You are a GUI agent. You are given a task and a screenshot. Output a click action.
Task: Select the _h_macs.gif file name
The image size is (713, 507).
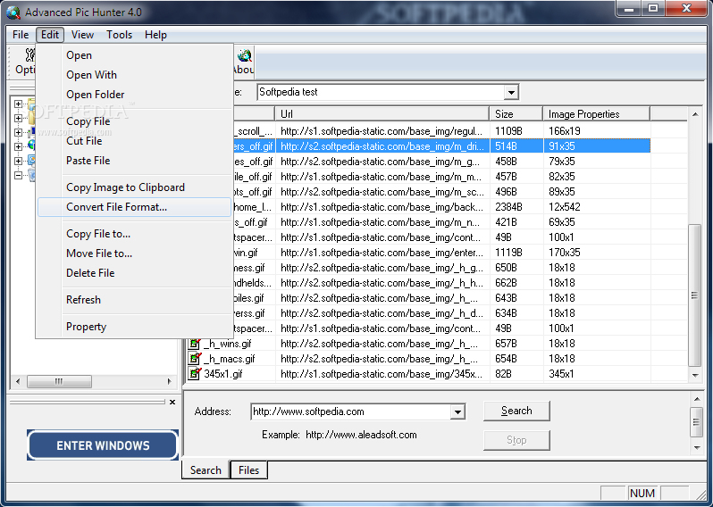pos(230,359)
